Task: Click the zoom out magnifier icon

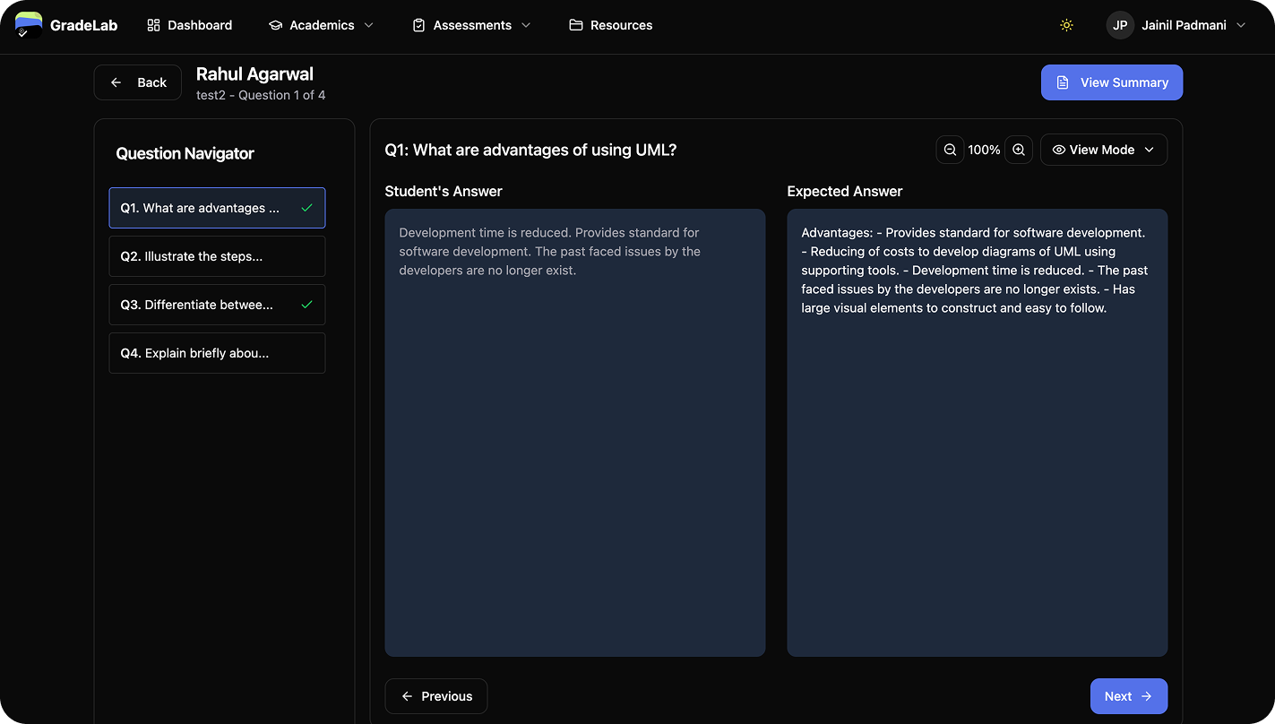Action: pyautogui.click(x=950, y=150)
